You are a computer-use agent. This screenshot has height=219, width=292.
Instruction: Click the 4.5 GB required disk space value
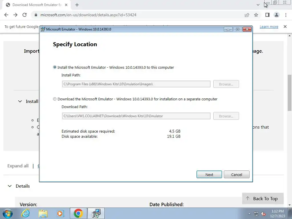click(175, 131)
